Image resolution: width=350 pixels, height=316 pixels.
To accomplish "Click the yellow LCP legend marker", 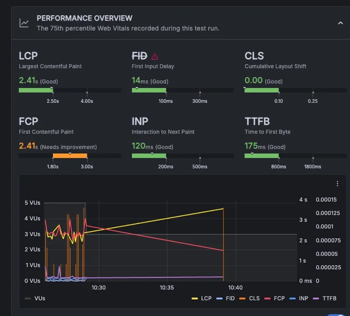I will (x=194, y=298).
